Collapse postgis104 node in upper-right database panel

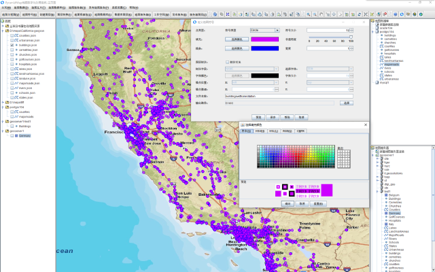[x=373, y=32]
